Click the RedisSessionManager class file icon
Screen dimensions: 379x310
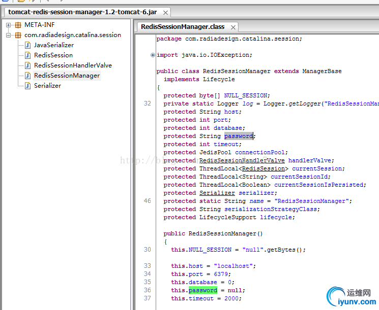pyautogui.click(x=28, y=76)
